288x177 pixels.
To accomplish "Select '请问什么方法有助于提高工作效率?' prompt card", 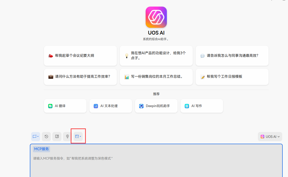I will click(x=80, y=77).
